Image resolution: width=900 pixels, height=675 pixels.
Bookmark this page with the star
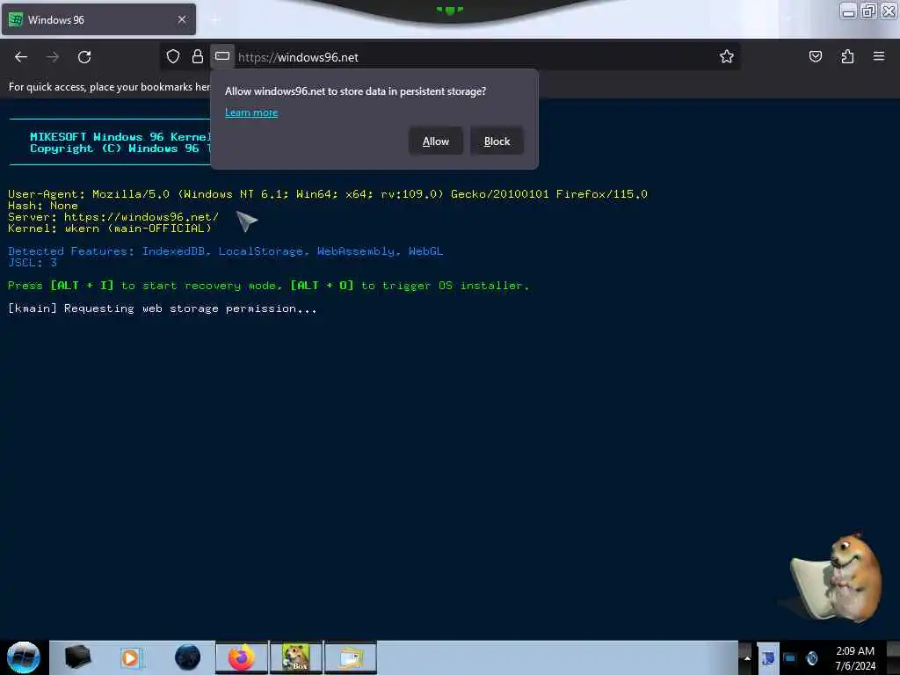pyautogui.click(x=727, y=56)
